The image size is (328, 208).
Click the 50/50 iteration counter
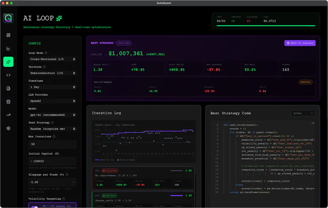click(x=221, y=21)
